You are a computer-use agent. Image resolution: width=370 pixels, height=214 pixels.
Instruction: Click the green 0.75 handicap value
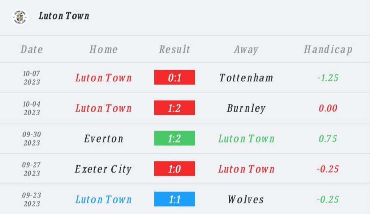(328, 138)
